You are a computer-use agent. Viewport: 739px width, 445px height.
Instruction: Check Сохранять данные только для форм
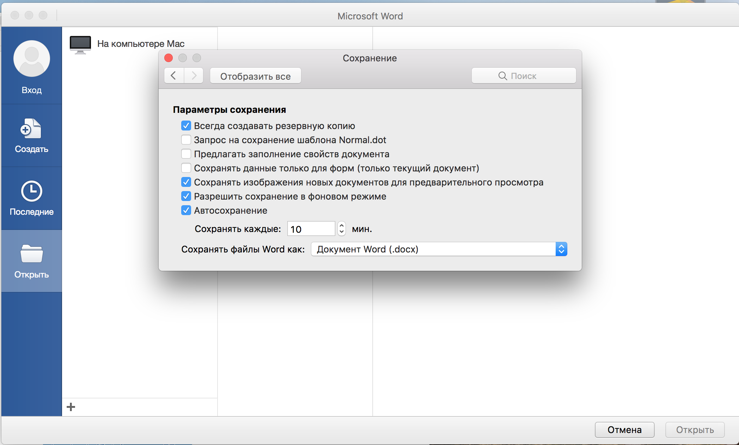[x=186, y=168]
